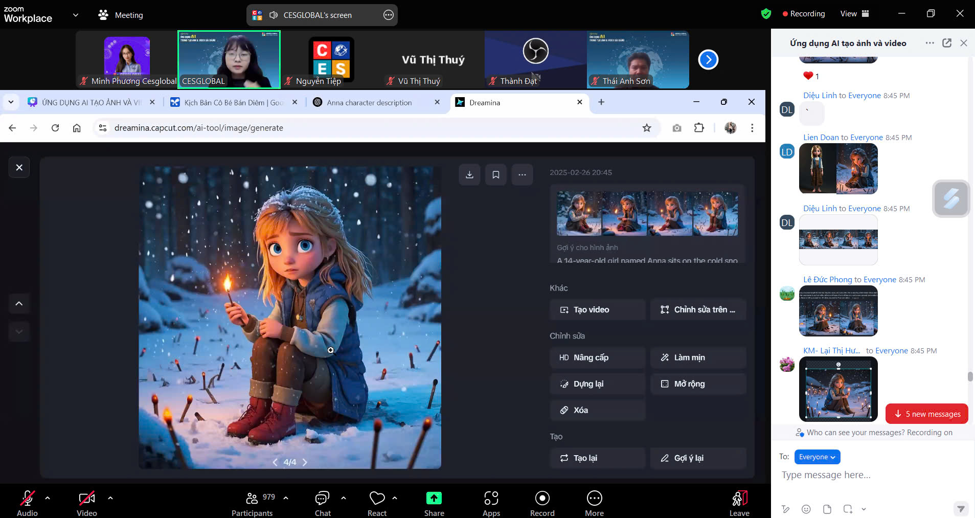
Task: Click Gợi ý lại reprompt button
Action: point(698,458)
